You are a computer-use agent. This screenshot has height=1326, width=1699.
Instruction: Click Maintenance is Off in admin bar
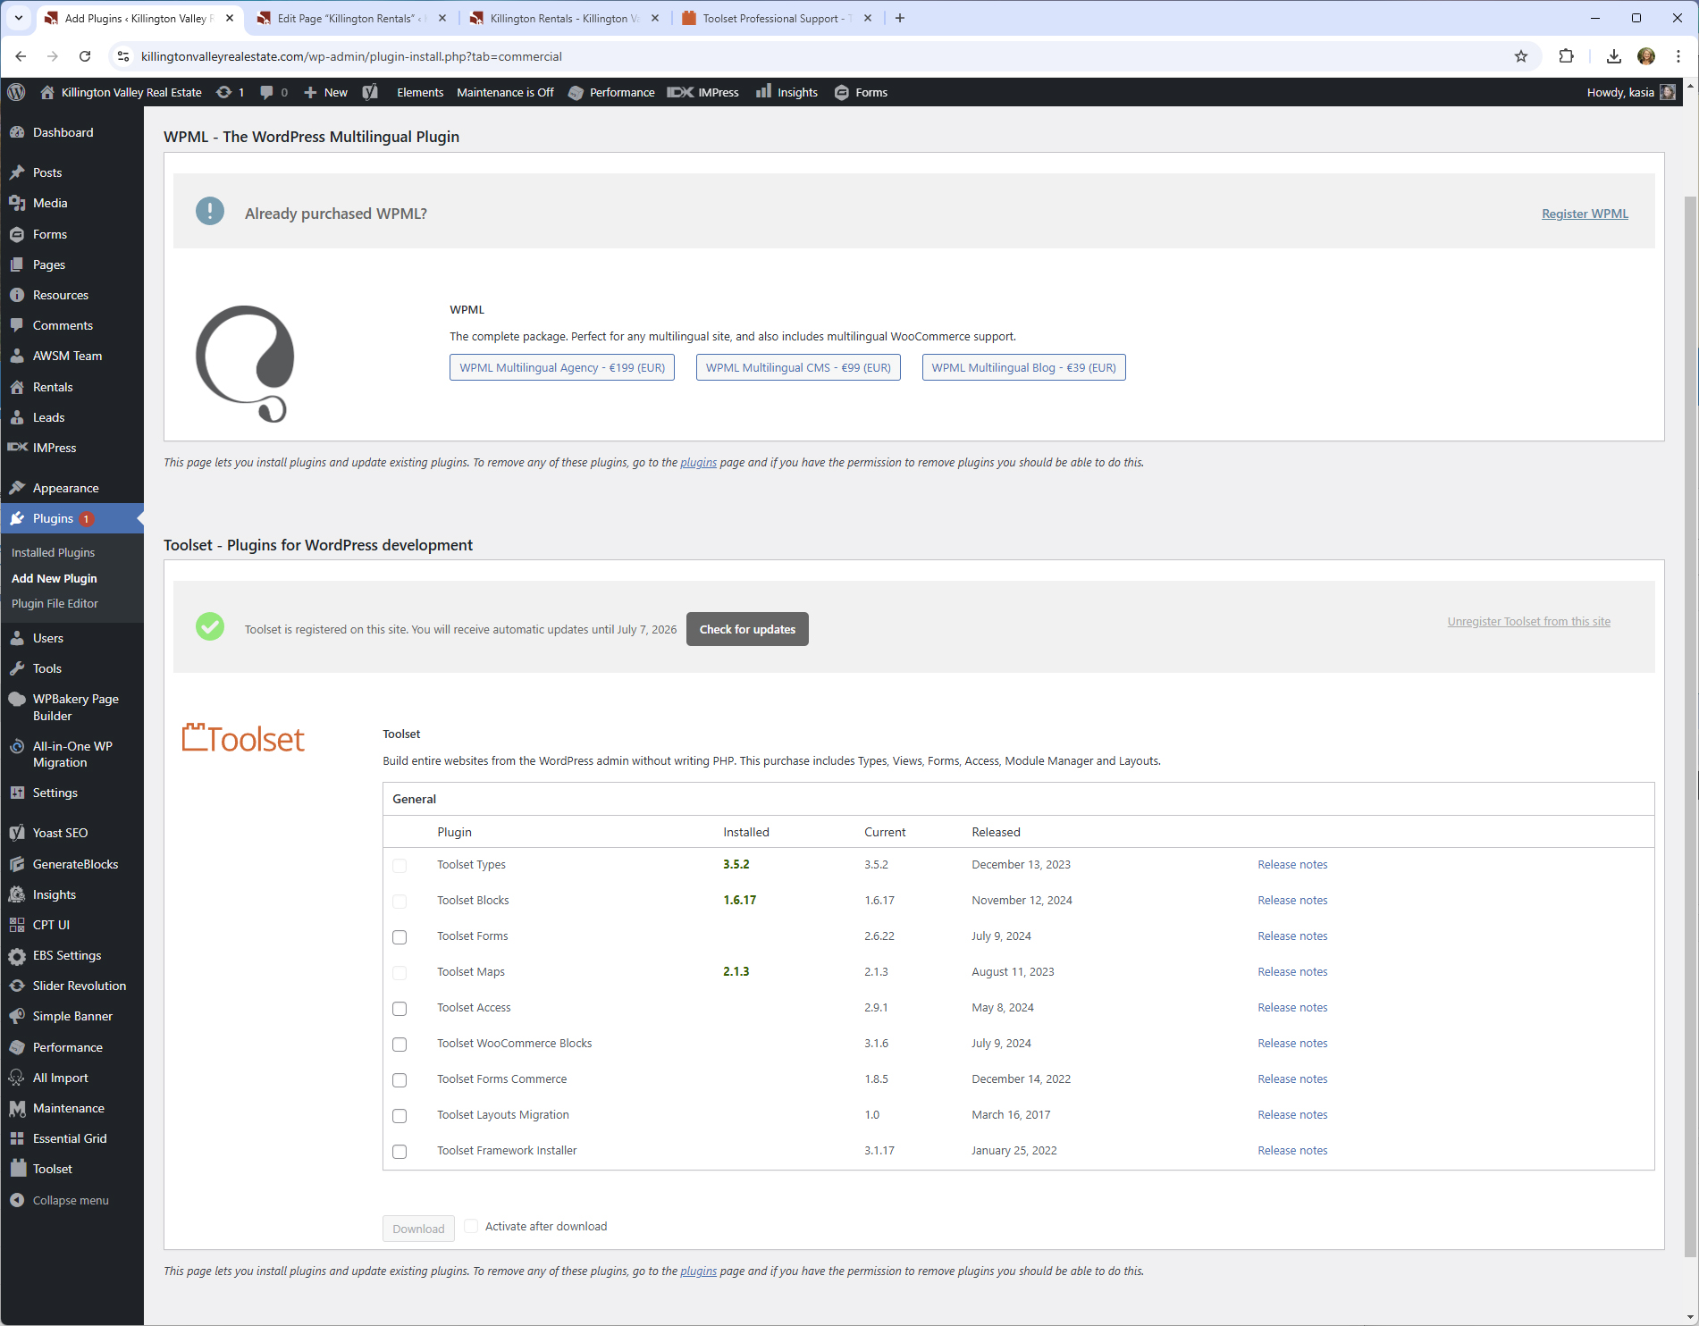[505, 92]
